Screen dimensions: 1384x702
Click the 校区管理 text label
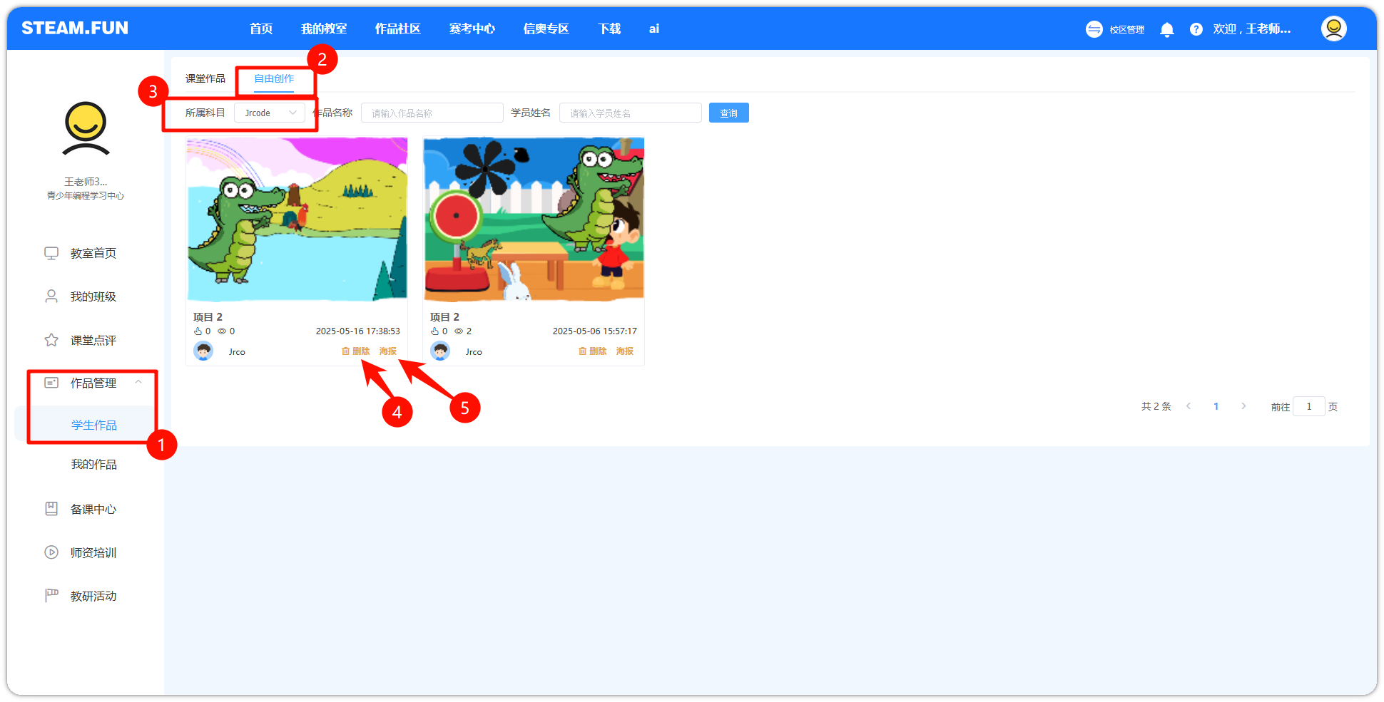pos(1127,29)
